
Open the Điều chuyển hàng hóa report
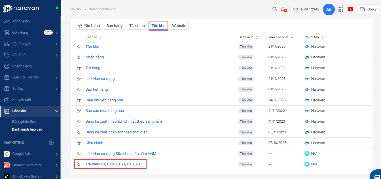104,100
